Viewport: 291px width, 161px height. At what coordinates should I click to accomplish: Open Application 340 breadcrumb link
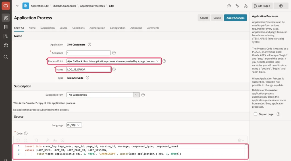tap(40, 6)
